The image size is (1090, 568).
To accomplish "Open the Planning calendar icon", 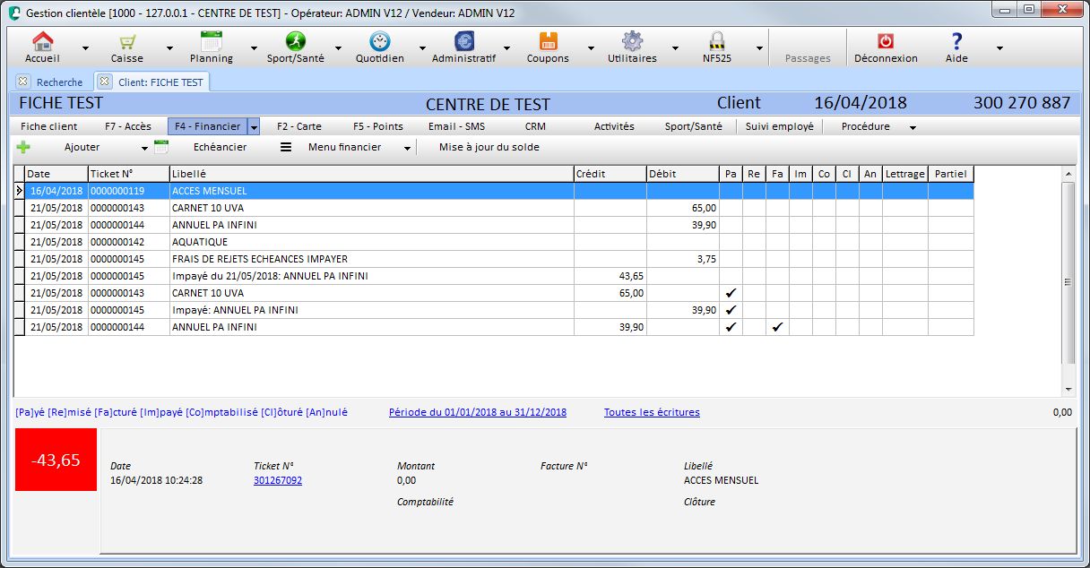I will pyautogui.click(x=212, y=41).
